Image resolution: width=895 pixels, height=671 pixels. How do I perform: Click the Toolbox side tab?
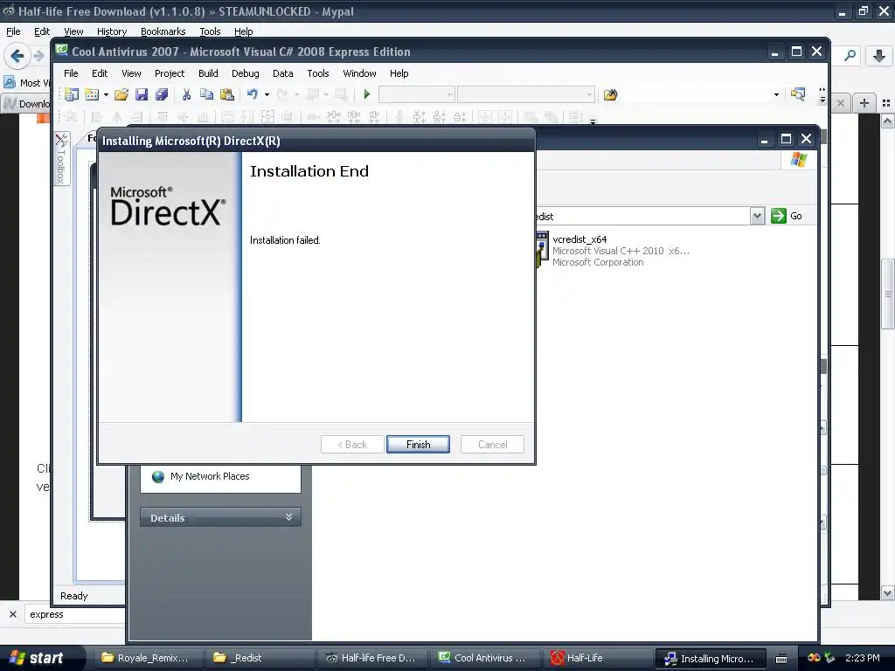[x=62, y=159]
